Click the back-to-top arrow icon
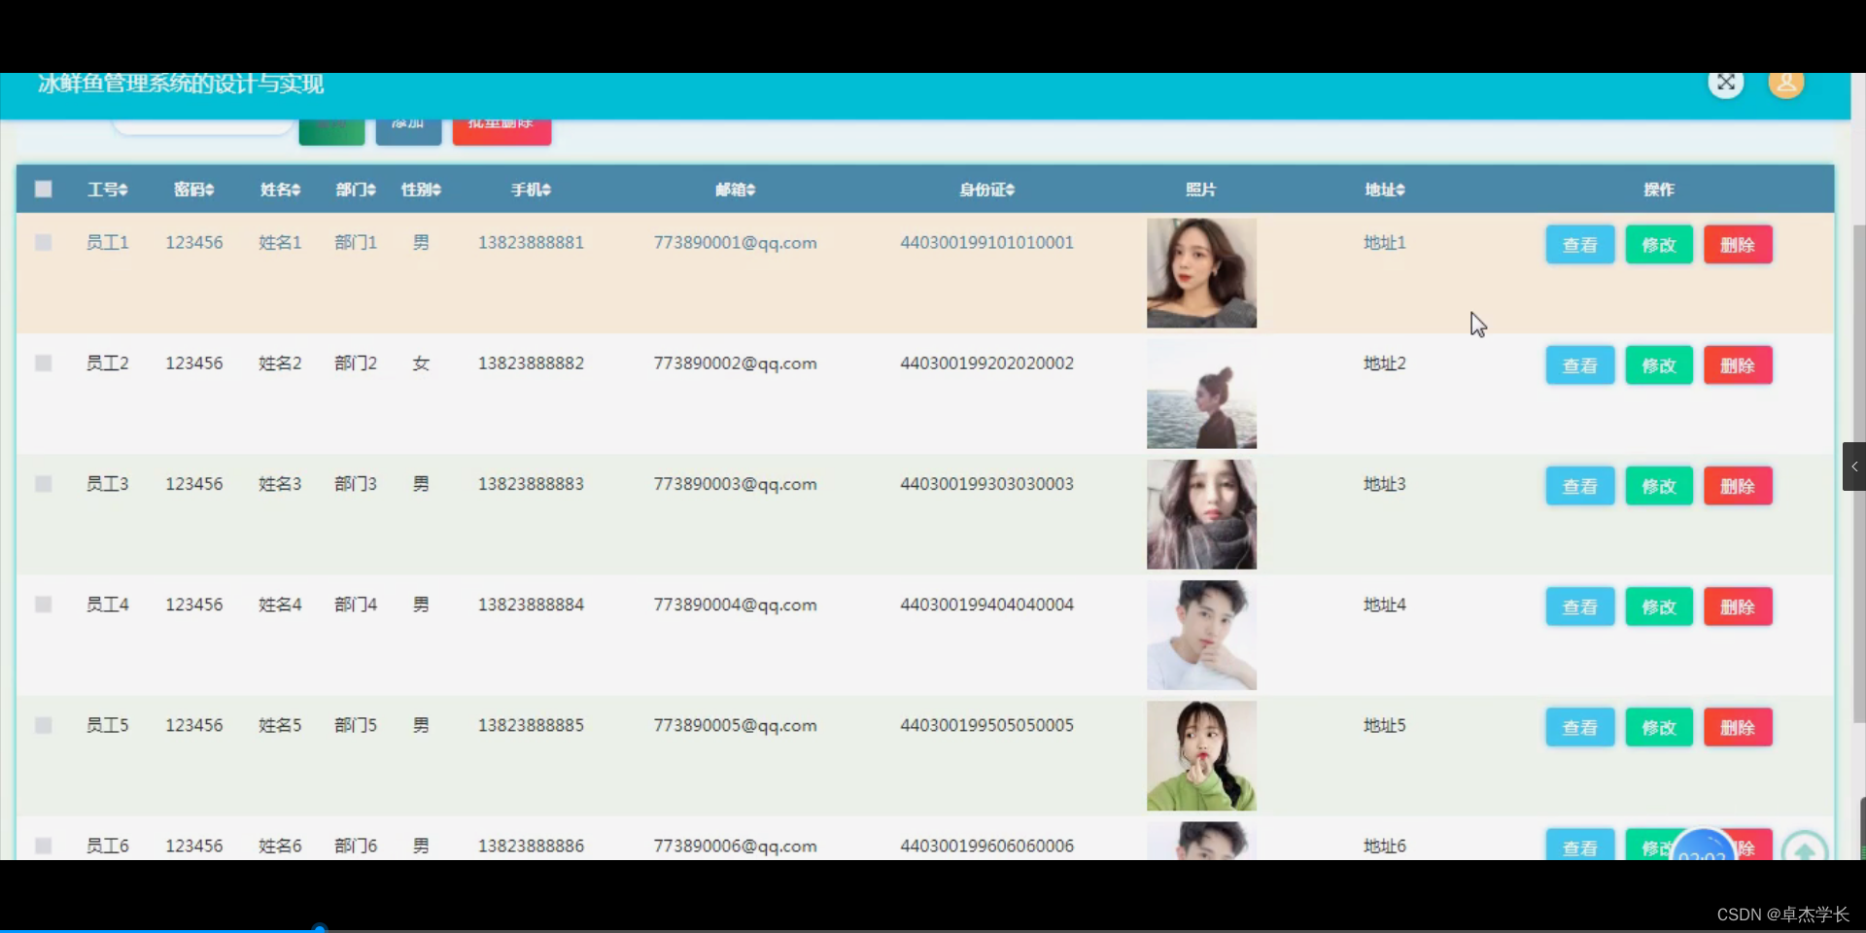 point(1805,848)
